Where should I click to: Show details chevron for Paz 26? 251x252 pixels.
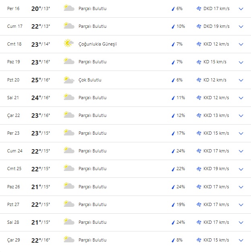coord(241,187)
